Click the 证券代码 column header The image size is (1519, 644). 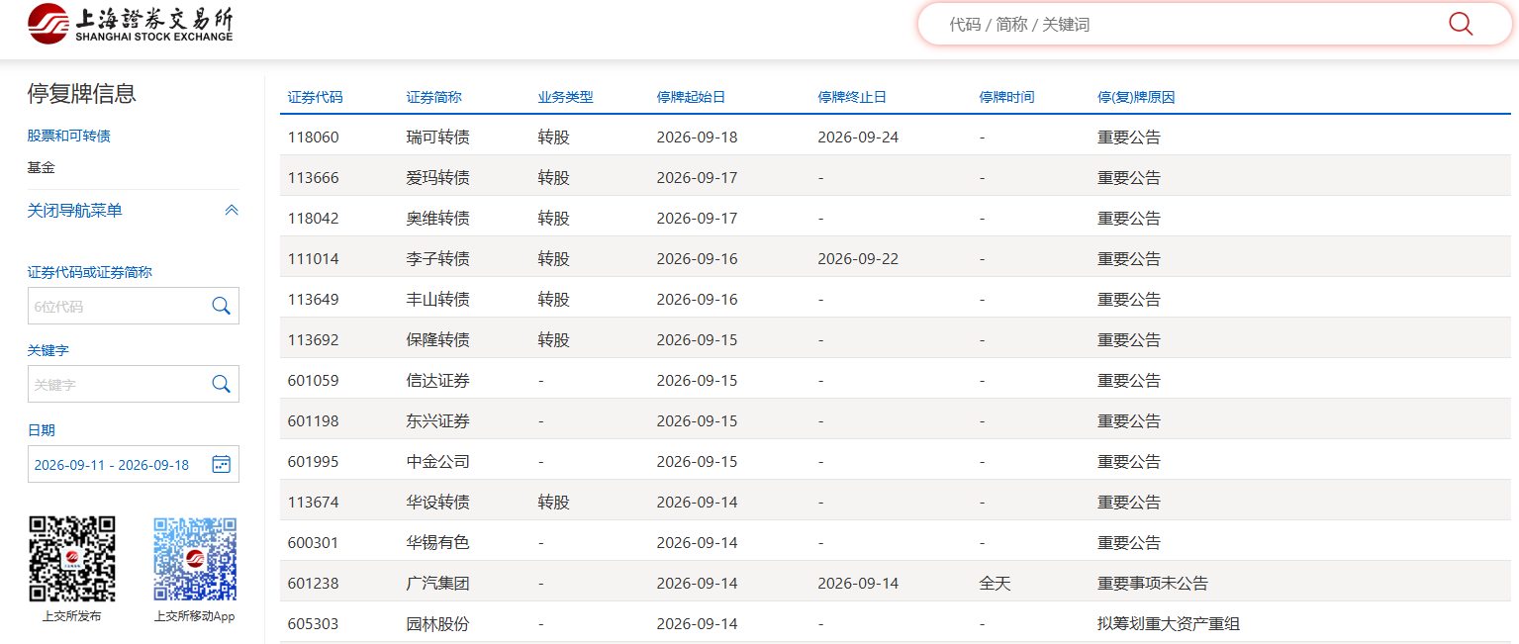(316, 97)
